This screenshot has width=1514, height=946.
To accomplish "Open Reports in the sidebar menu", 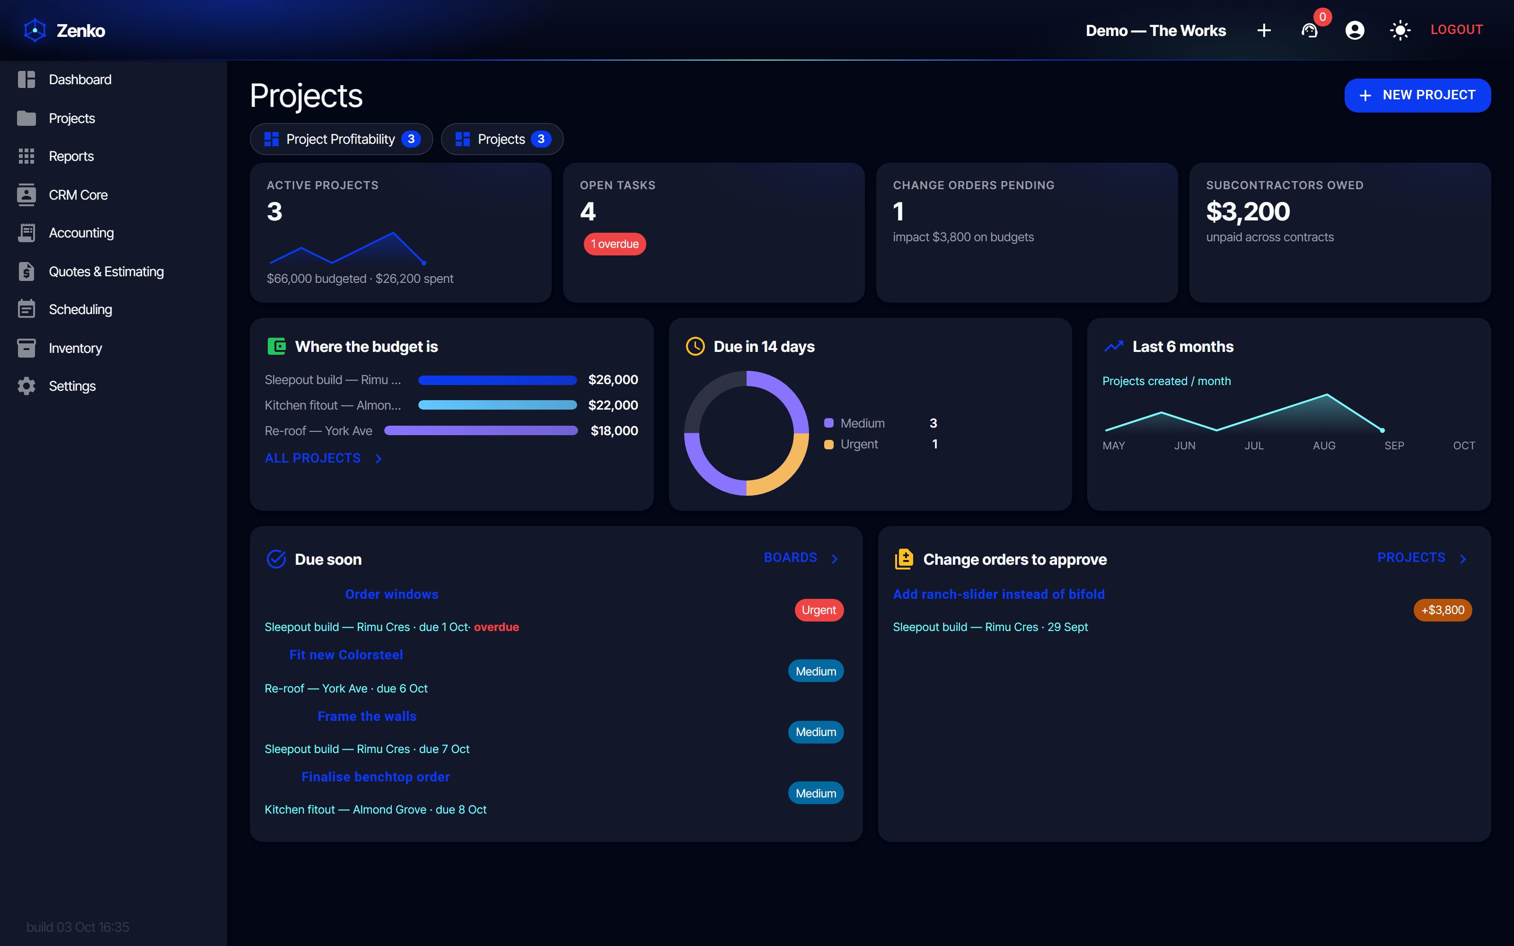I will [x=71, y=157].
